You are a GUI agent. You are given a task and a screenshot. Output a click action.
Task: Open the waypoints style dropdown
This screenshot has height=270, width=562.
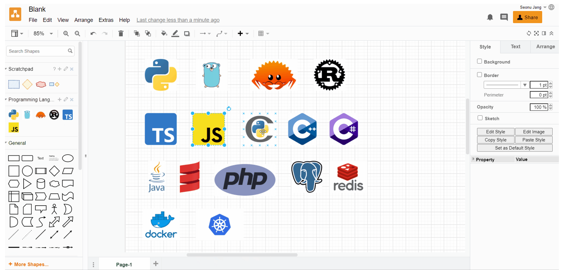(x=222, y=34)
